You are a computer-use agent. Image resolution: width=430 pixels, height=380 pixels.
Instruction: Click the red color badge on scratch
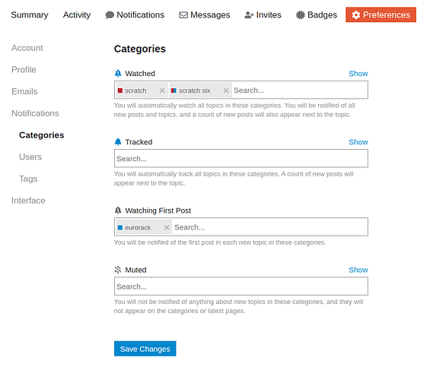coord(120,90)
